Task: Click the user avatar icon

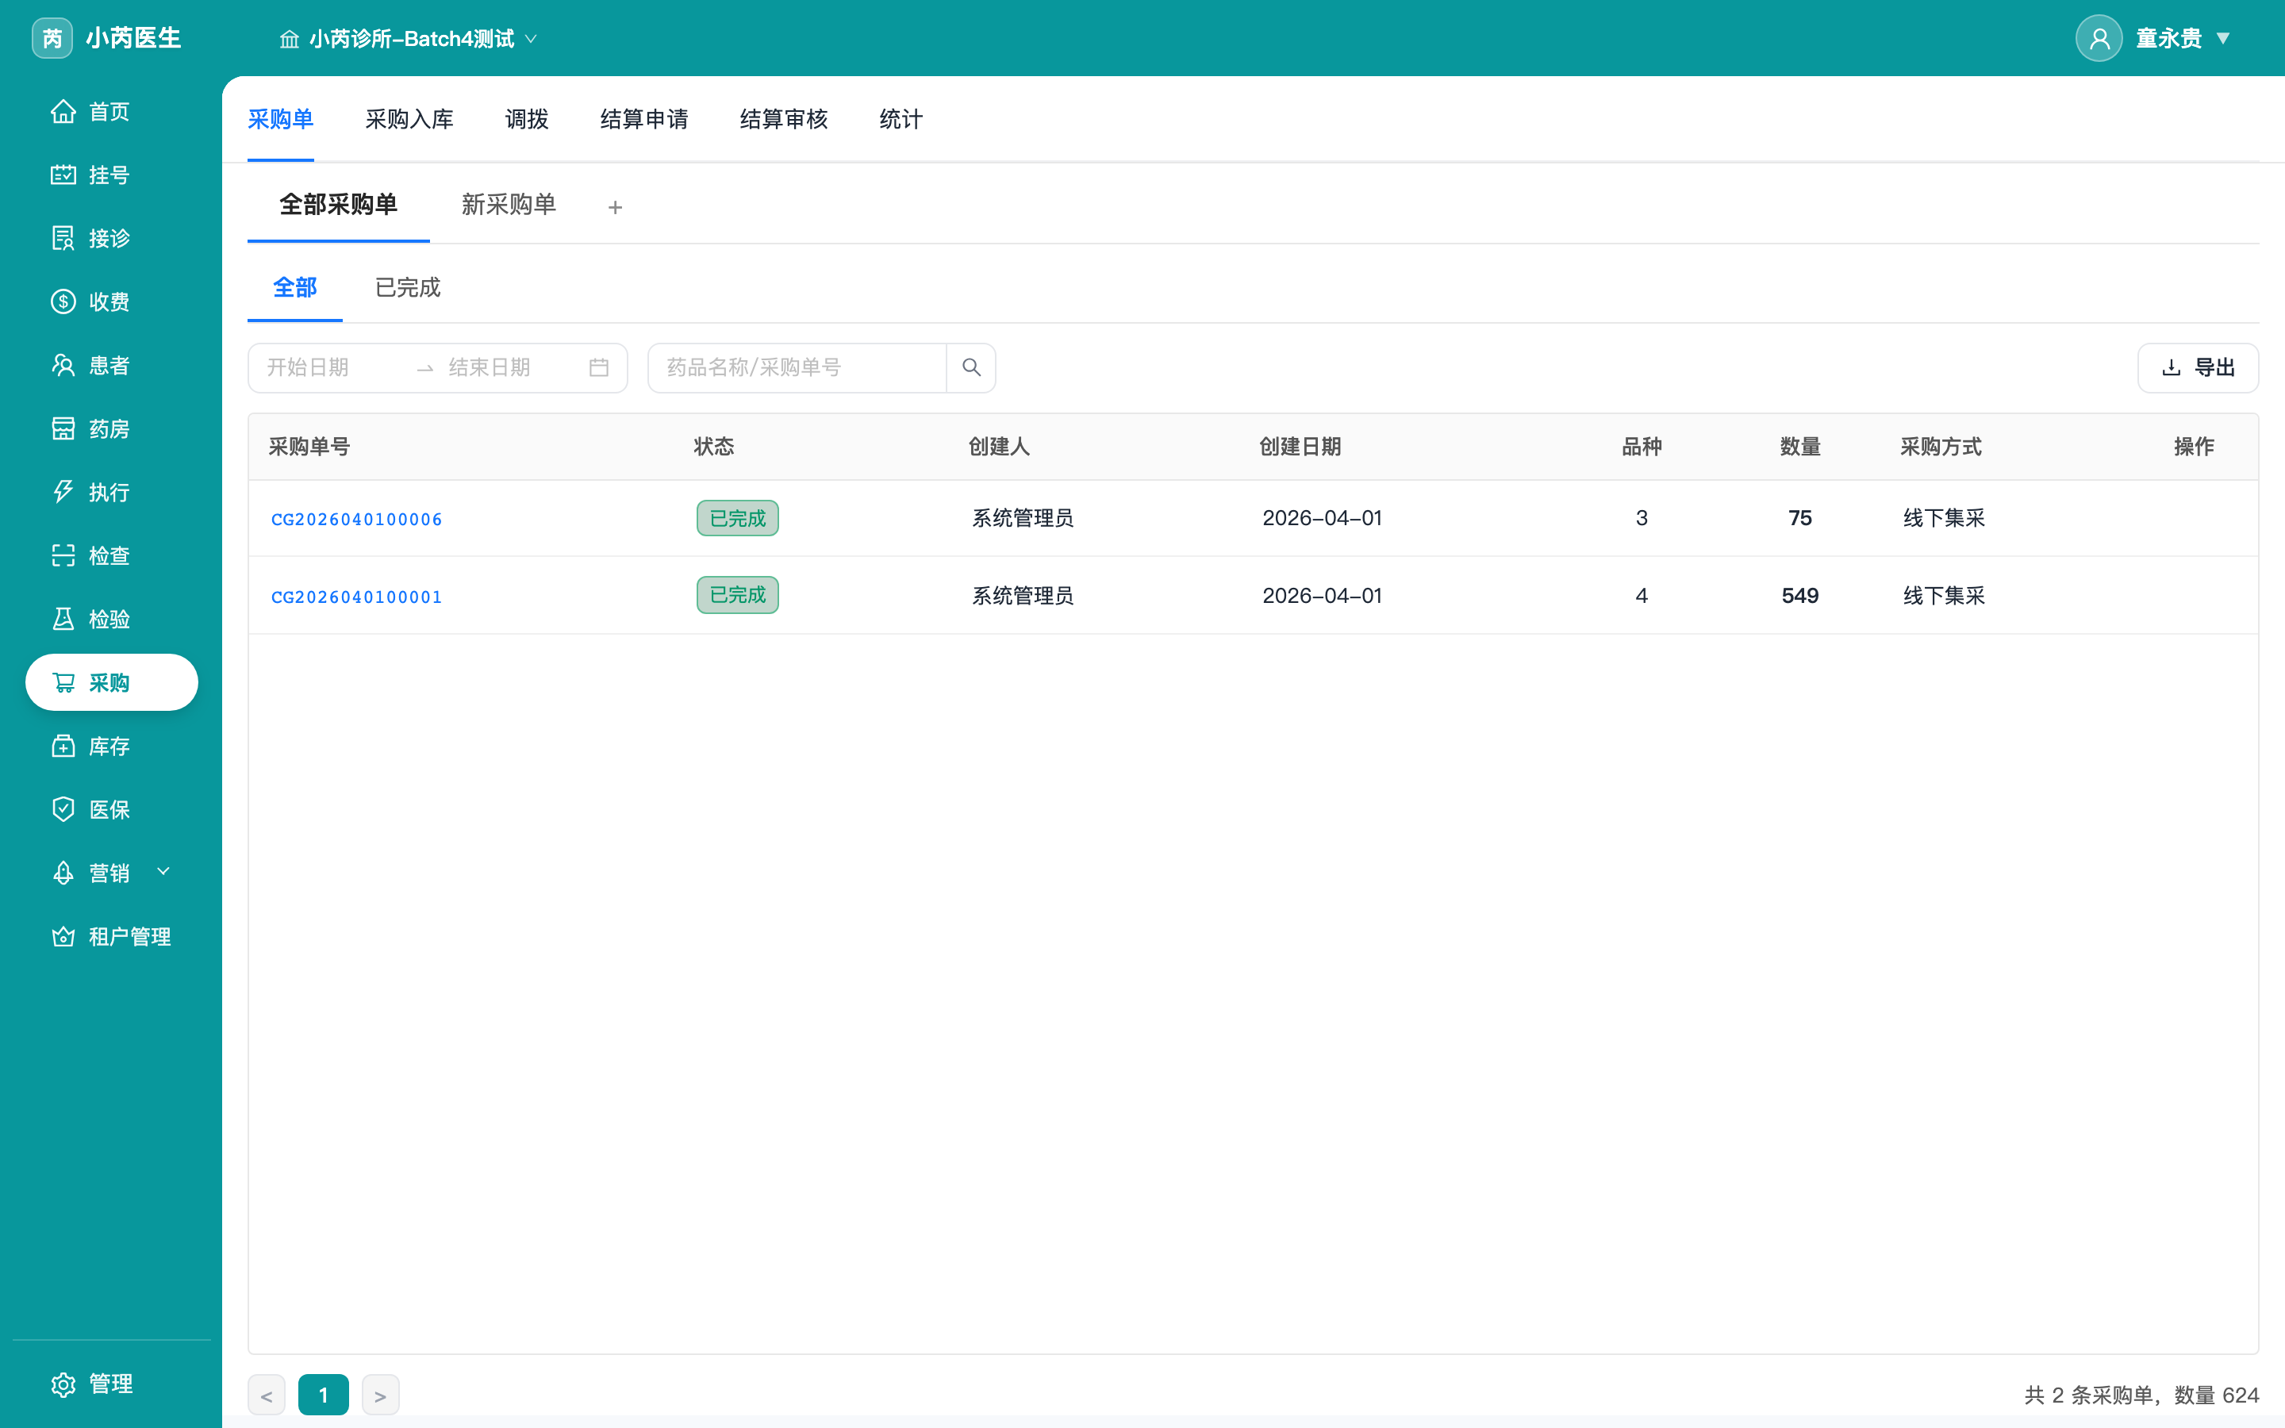Action: (x=2098, y=38)
